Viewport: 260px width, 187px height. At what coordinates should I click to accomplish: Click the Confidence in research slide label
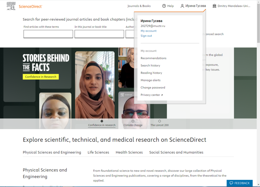[102, 125]
